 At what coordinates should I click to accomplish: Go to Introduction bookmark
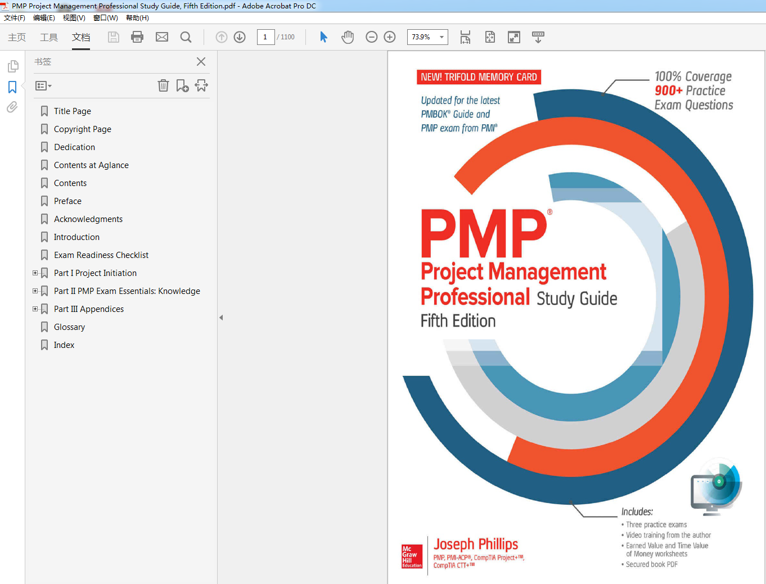76,237
